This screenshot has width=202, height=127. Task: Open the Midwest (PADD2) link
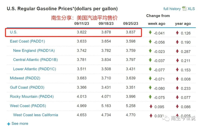(x=25, y=78)
